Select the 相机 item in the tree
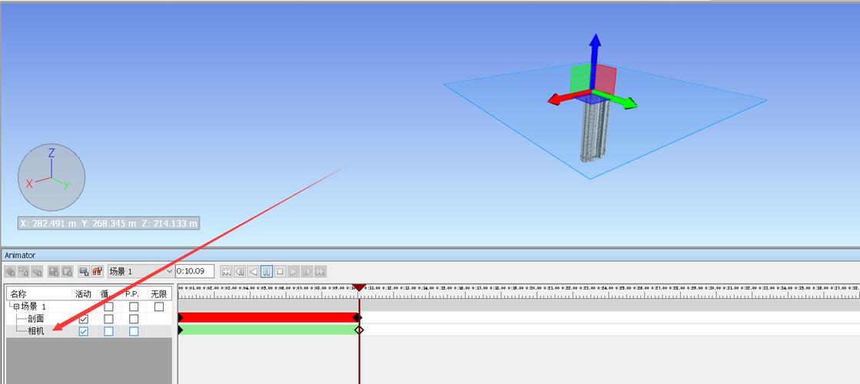Screen dimensions: 860x384 (36, 331)
